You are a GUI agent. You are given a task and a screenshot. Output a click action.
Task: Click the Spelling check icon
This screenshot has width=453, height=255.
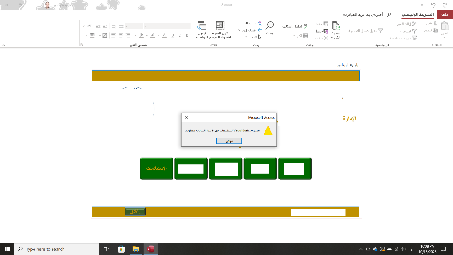(305, 26)
